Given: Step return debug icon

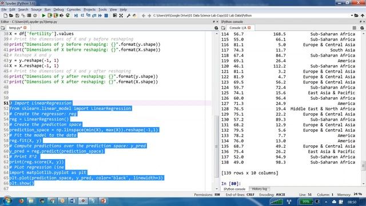Looking at the screenshot, I should (x=94, y=15).
